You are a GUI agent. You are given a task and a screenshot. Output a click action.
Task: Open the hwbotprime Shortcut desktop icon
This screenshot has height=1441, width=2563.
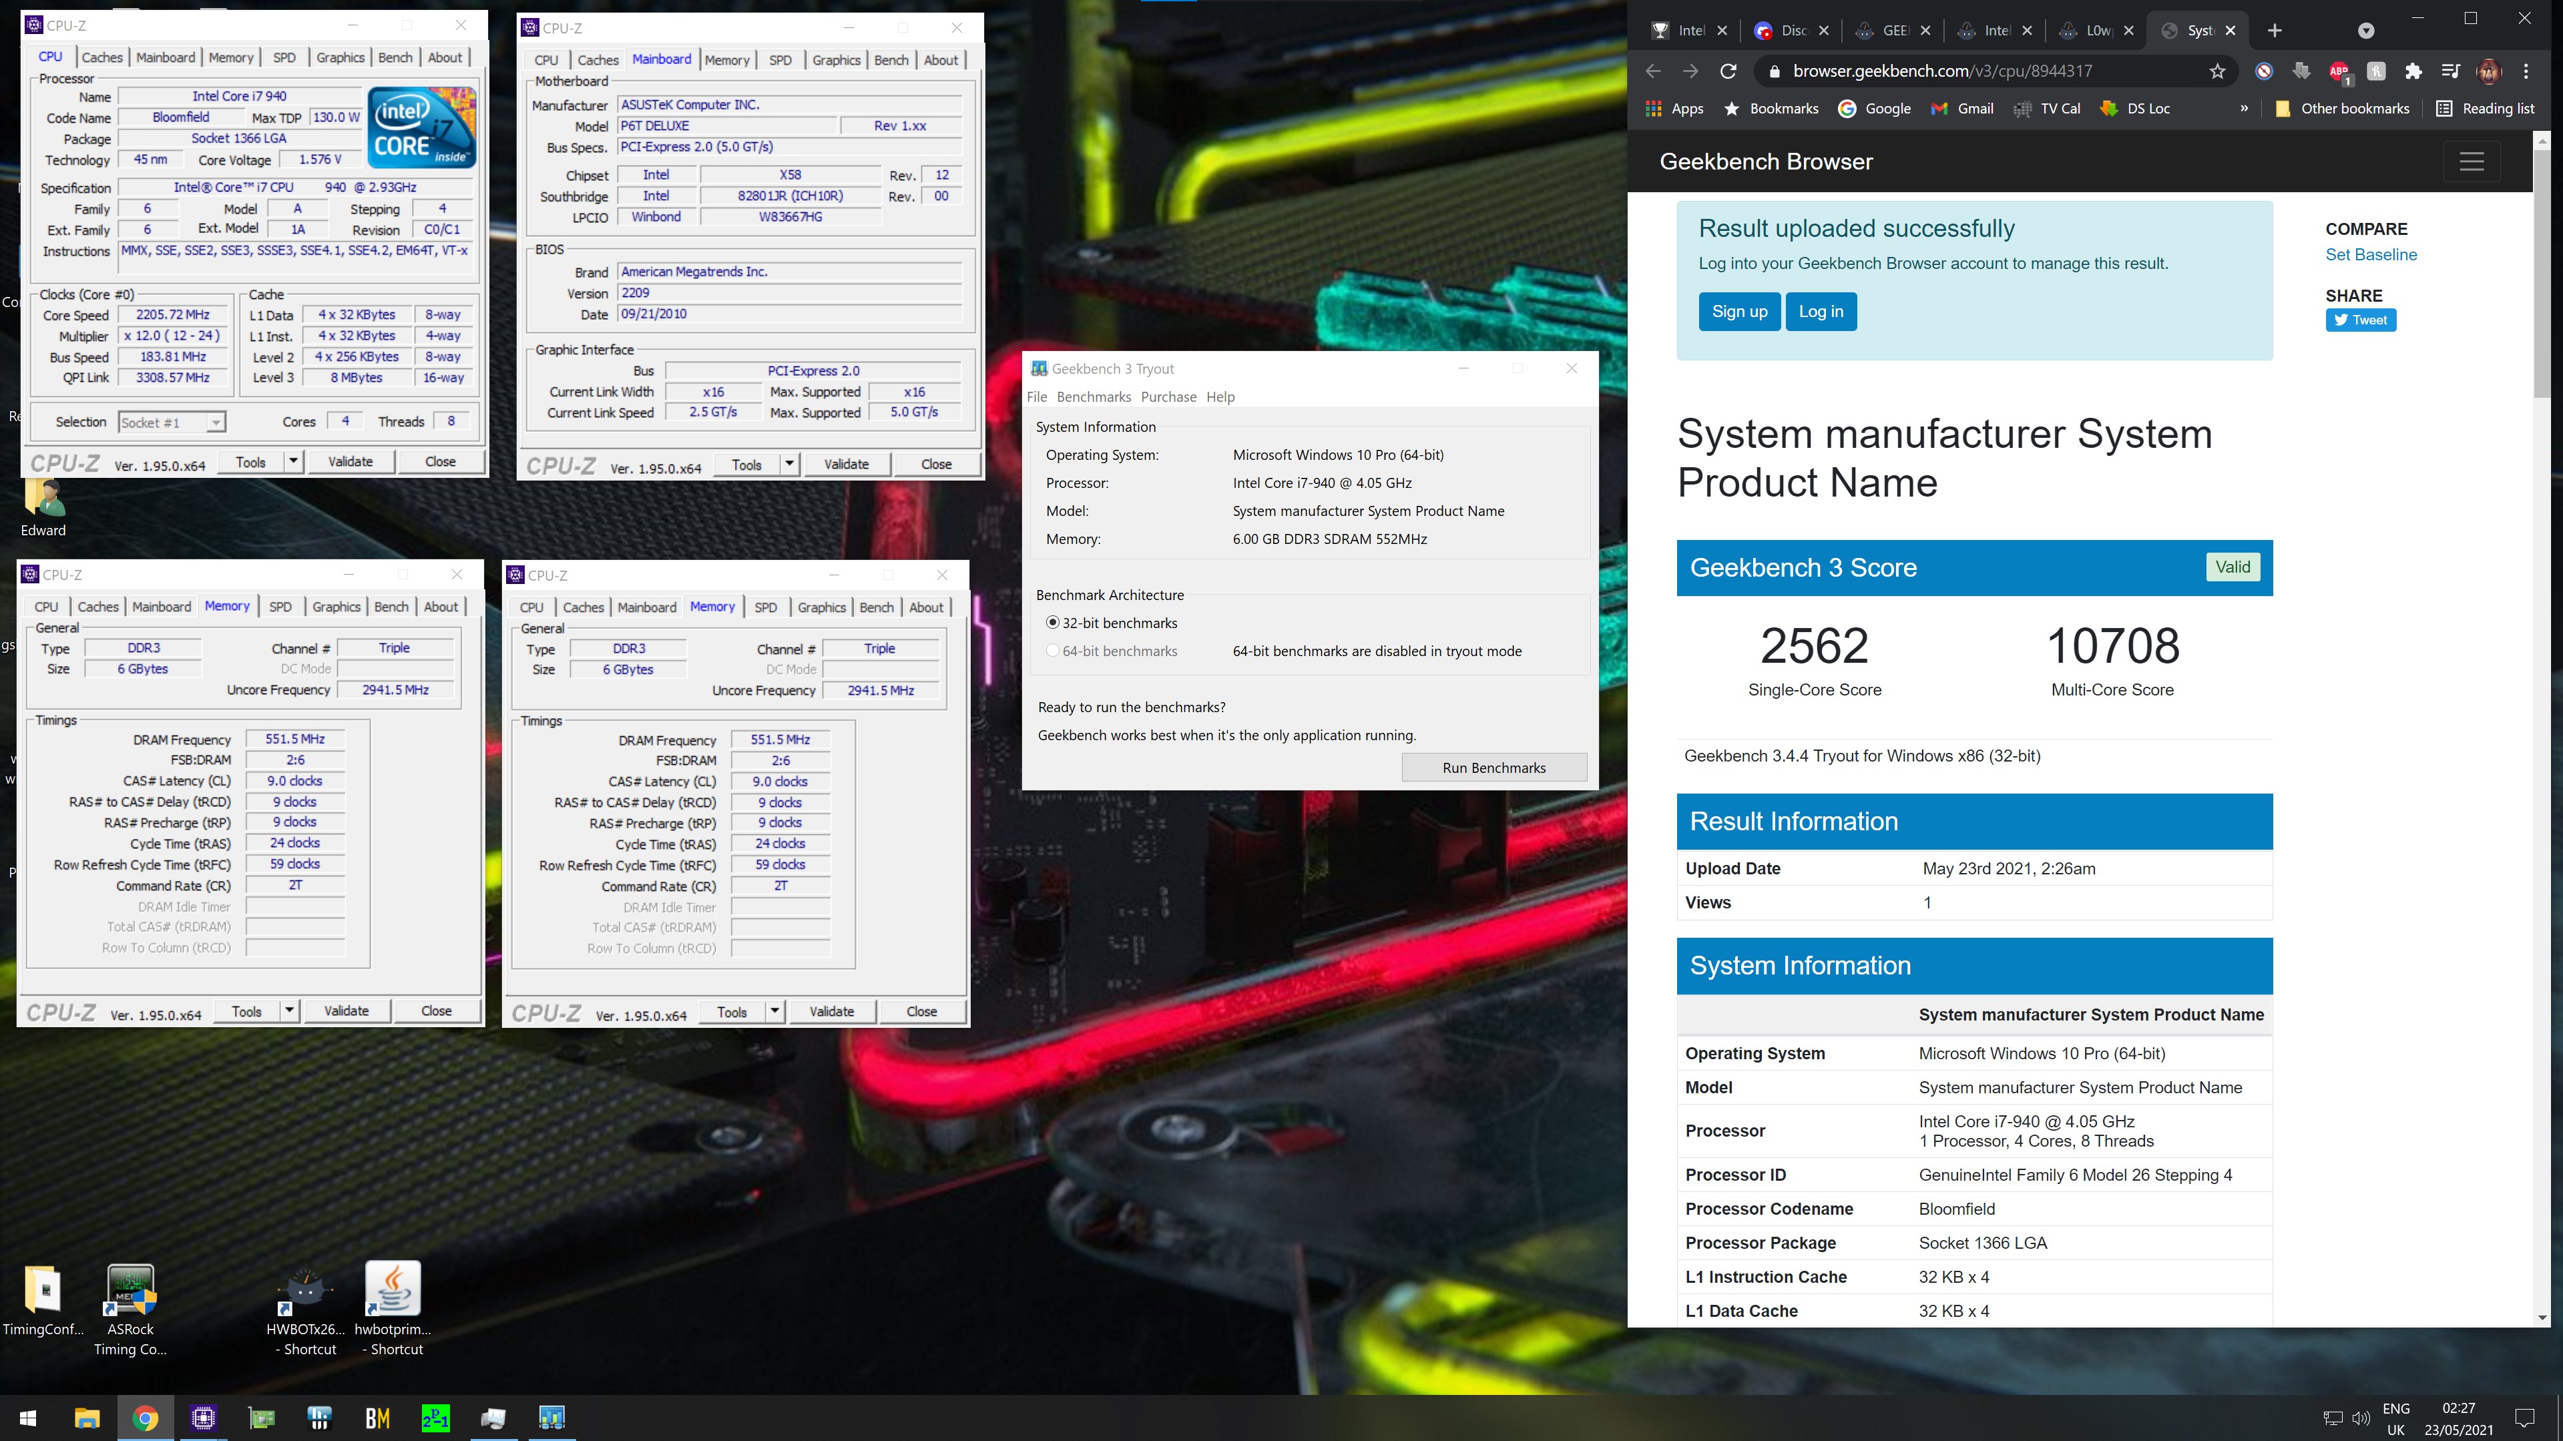[393, 1309]
